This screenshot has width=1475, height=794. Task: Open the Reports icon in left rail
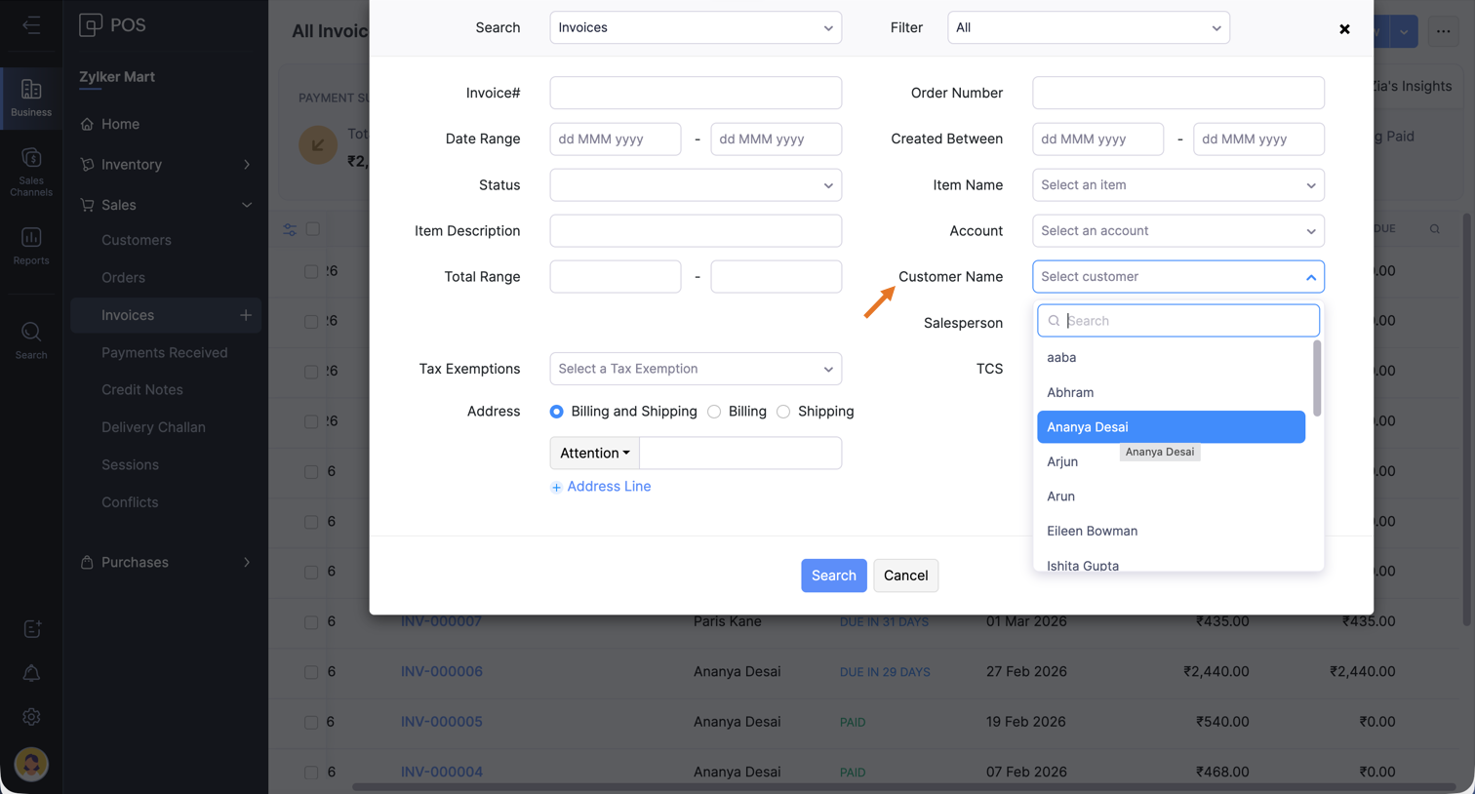coord(31,246)
